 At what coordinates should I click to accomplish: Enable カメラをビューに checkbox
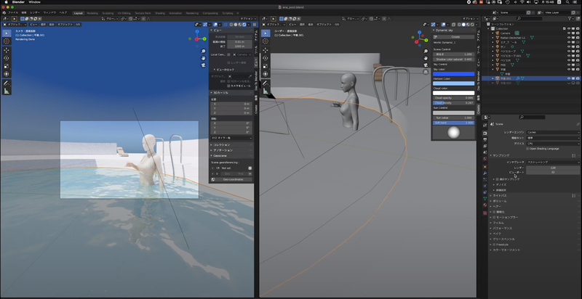point(228,86)
